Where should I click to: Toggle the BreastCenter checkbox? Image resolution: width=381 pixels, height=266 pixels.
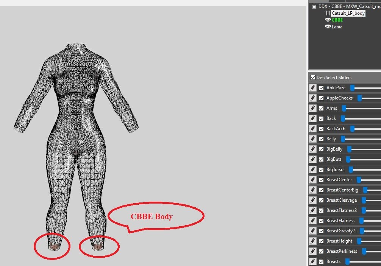tap(321, 180)
